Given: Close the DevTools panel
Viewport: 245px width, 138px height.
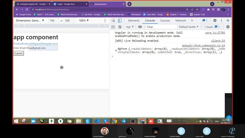Looking at the screenshot, I should (x=228, y=20).
